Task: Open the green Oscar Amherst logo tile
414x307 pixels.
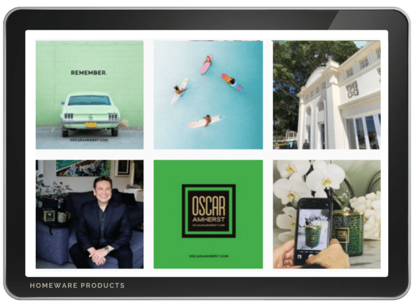Action: (208, 214)
